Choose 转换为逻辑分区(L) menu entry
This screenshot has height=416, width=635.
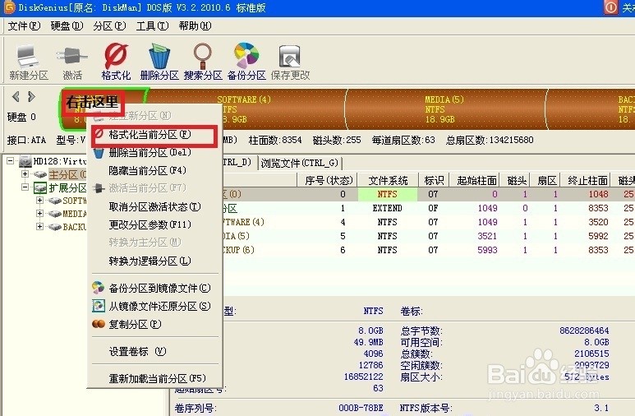click(154, 261)
